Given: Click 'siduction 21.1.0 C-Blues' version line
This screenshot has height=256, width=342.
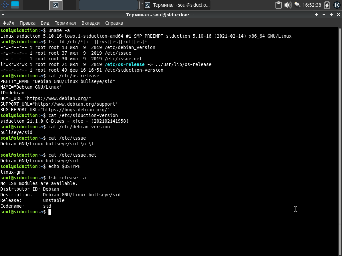Looking at the screenshot, I should tap(64, 121).
